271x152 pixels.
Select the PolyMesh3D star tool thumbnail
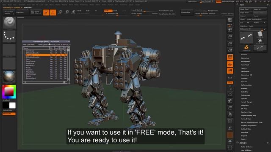coord(260,41)
